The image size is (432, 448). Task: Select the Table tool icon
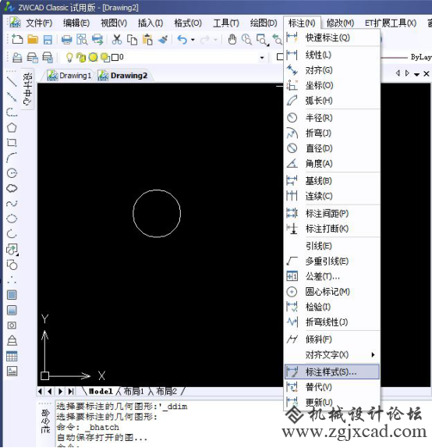(12, 356)
